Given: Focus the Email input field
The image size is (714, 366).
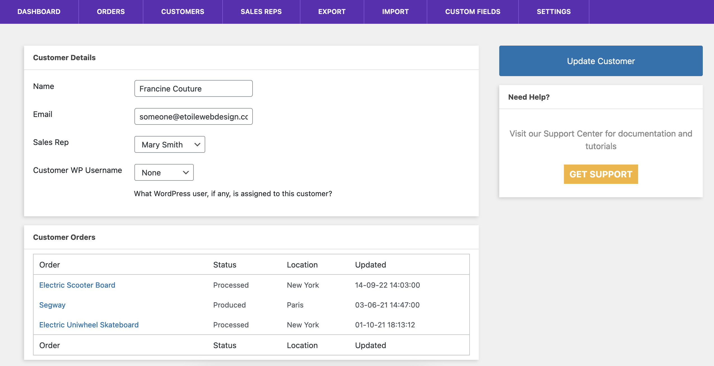Looking at the screenshot, I should click(x=193, y=116).
